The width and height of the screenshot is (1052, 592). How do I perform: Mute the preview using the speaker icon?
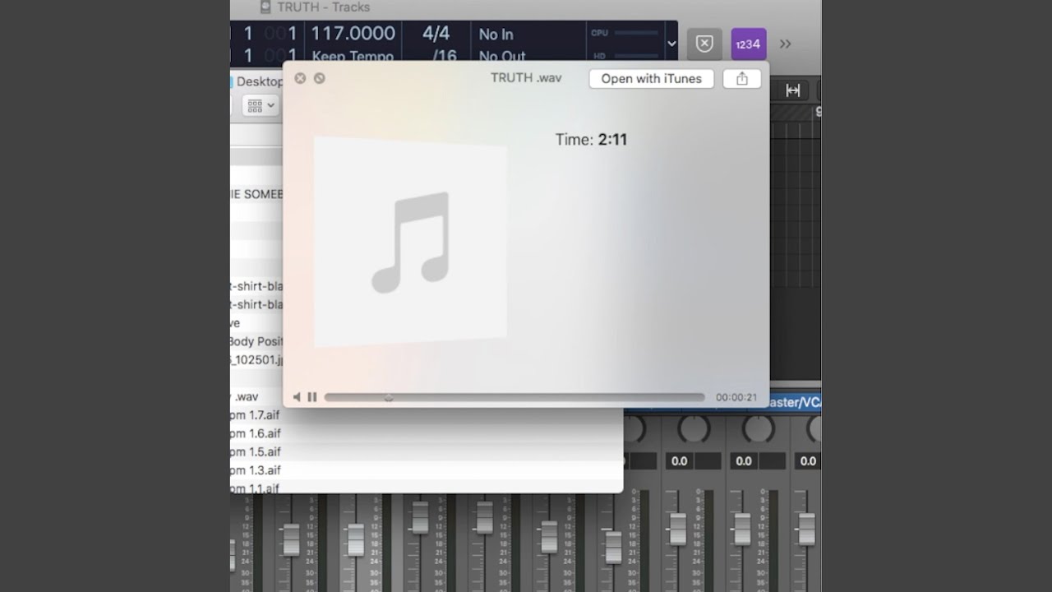coord(298,397)
